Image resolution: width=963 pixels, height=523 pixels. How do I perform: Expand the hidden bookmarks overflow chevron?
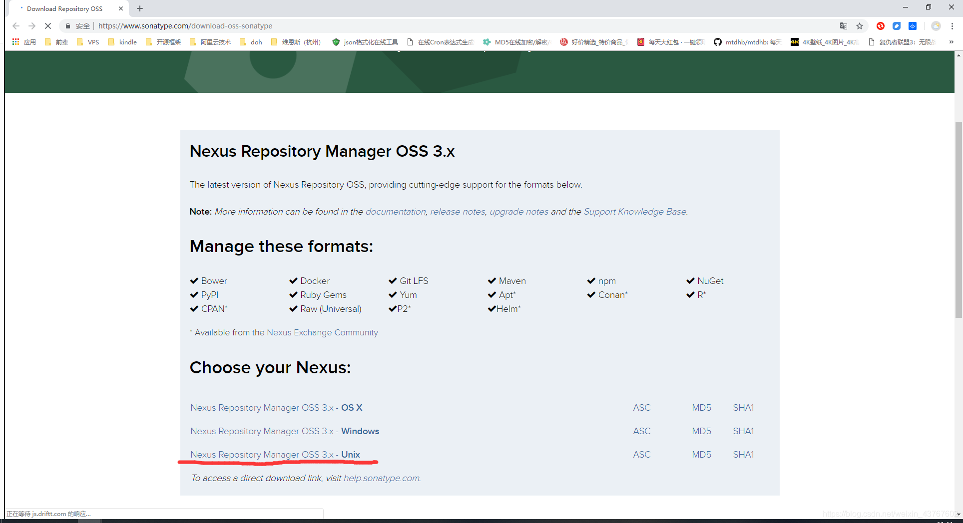(951, 42)
